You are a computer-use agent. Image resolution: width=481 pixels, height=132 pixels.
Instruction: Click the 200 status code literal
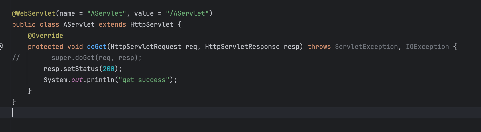click(x=109, y=69)
